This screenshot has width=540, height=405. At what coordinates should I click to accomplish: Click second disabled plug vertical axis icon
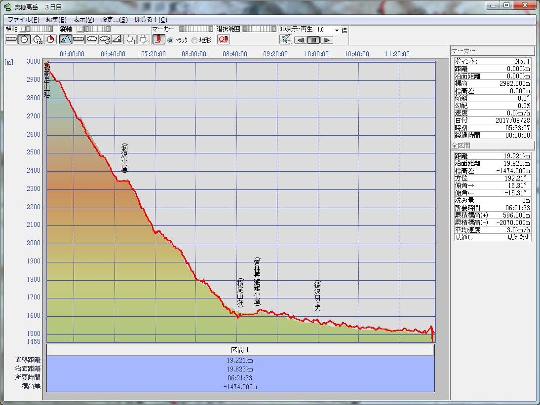[x=144, y=39]
